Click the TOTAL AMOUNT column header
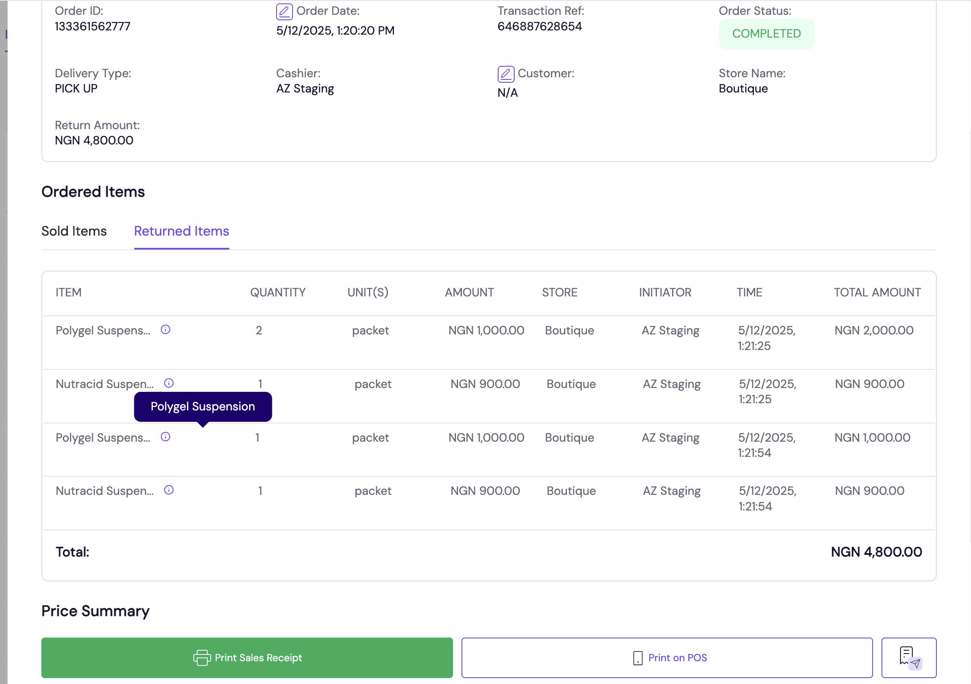Screen dimensions: 971x684 pos(877,292)
